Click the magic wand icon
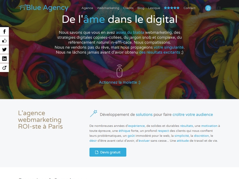The width and height of the screenshot is (239, 179). pos(94,113)
